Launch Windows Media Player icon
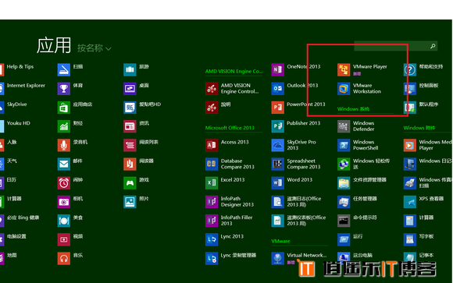The height and width of the screenshot is (283, 453). click(410, 145)
